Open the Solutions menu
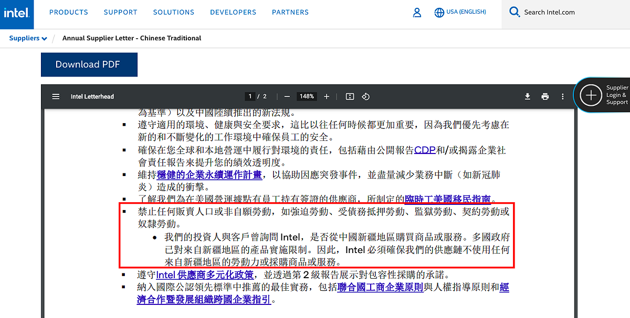Viewport: 630px width, 318px height. pos(174,12)
